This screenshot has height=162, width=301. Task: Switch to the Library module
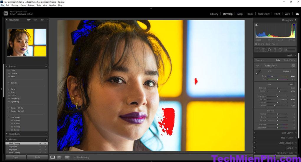214,14
